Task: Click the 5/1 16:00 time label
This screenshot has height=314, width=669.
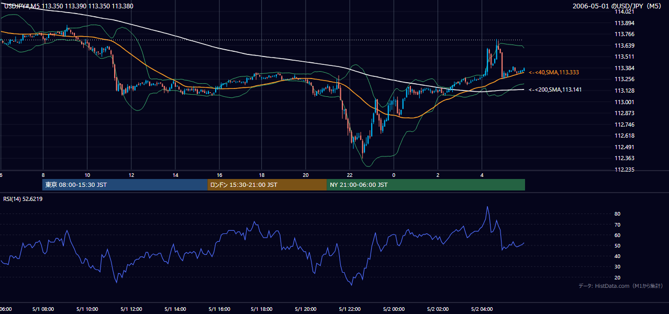Action: (x=219, y=309)
